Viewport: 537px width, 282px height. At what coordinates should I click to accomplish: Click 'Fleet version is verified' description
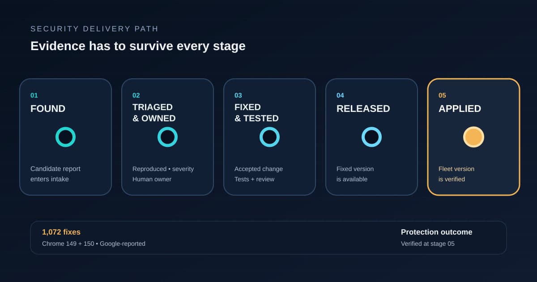[456, 174]
